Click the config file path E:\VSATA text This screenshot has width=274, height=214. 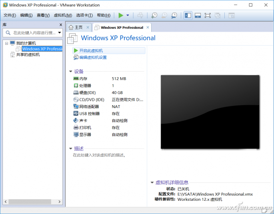tap(215, 194)
